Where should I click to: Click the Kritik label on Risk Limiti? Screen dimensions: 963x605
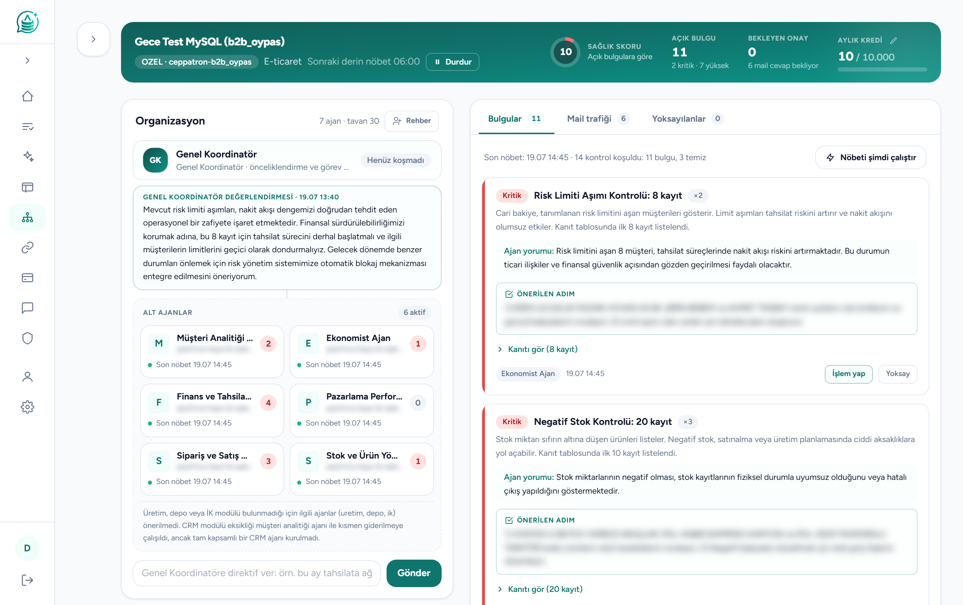[512, 196]
